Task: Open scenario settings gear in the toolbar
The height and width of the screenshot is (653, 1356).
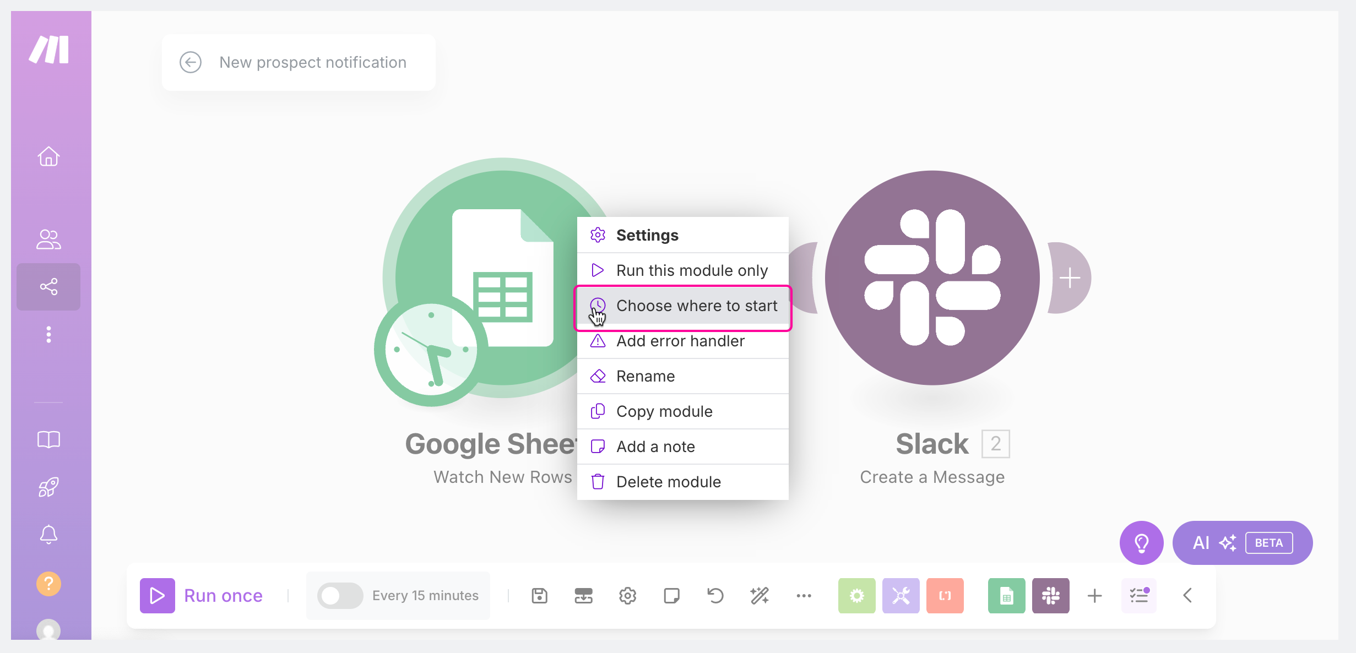Action: coord(628,596)
